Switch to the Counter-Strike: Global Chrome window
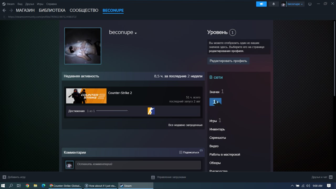 66,186
